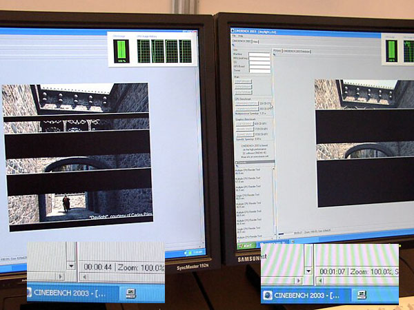Click the OS input field

pyautogui.click(x=259, y=63)
